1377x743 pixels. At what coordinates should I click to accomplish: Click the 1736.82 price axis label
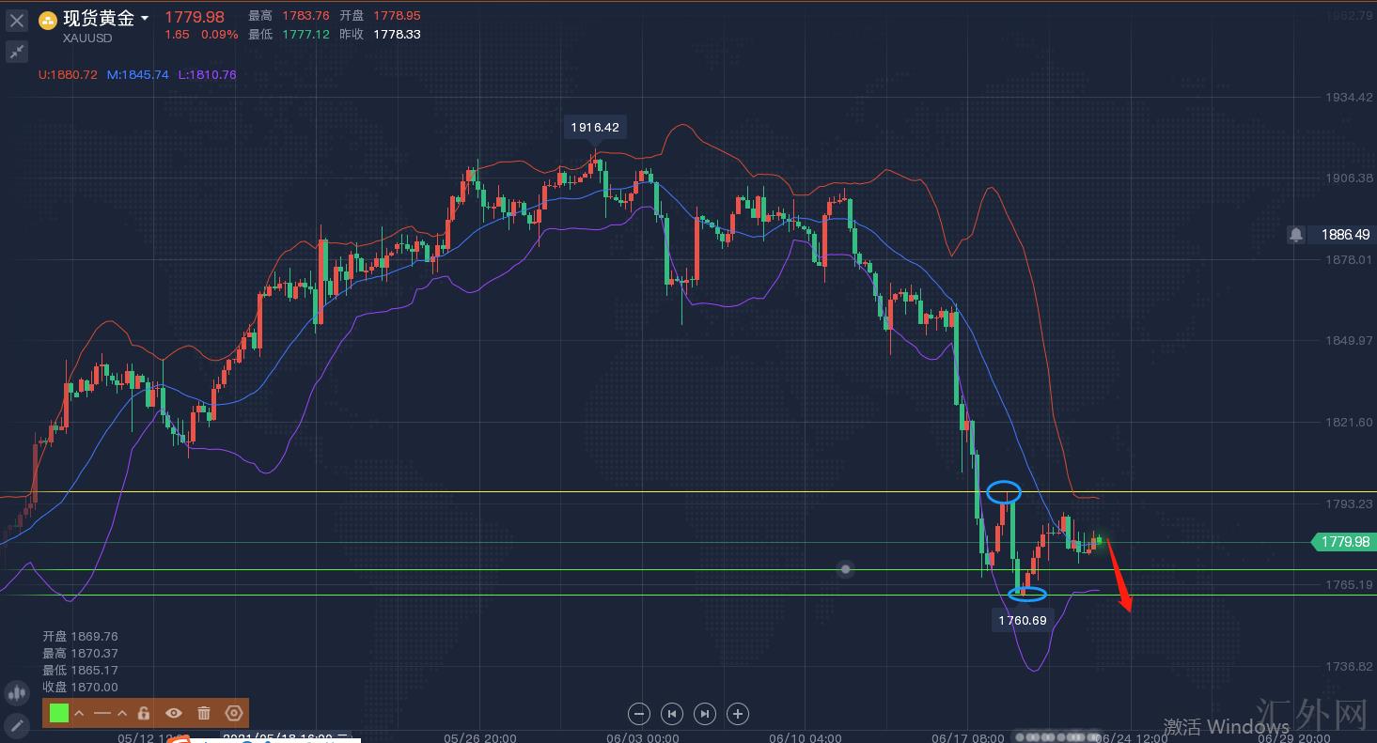[1348, 666]
